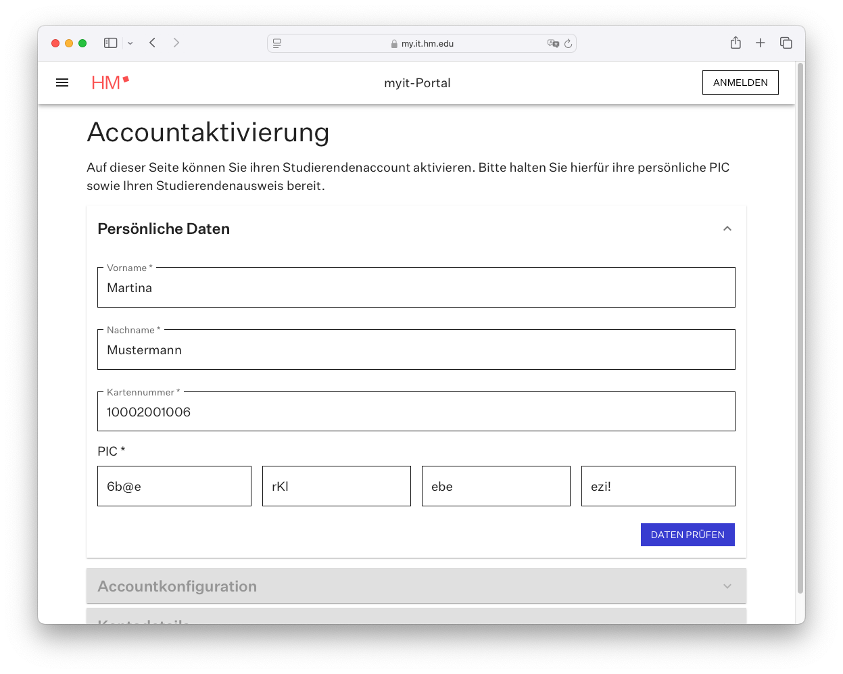This screenshot has height=674, width=843.
Task: Show tab overview icon
Action: (786, 43)
